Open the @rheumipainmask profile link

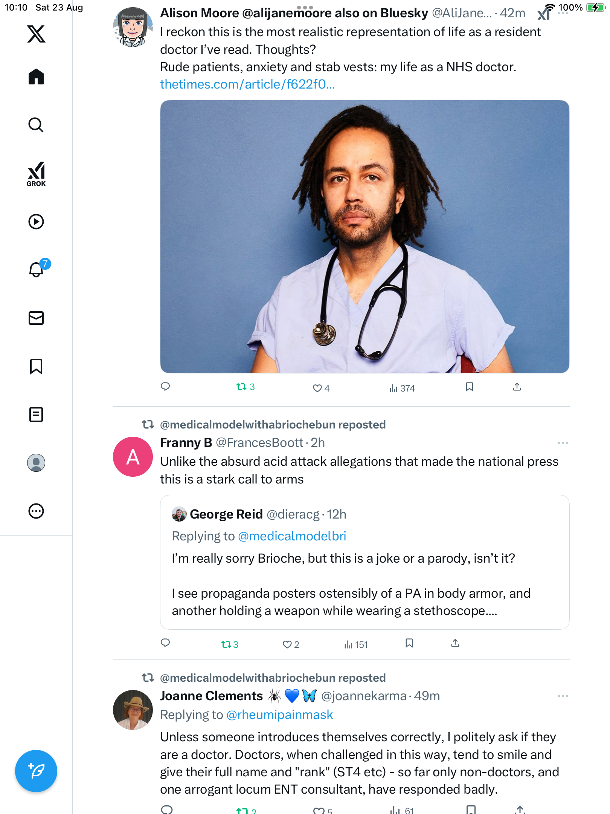pos(280,715)
